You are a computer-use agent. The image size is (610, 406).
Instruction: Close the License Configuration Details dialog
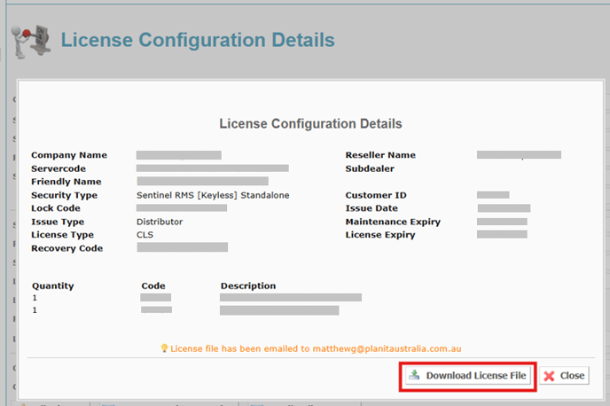point(563,376)
